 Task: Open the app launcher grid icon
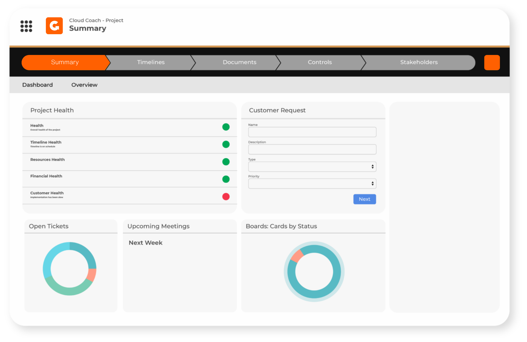26,26
